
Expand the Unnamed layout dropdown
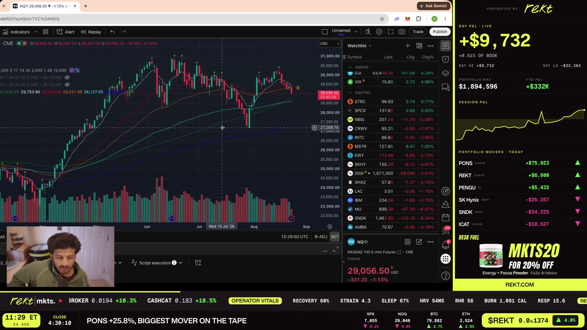coord(356,31)
